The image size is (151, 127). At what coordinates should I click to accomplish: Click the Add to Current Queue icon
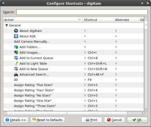coord(16,58)
